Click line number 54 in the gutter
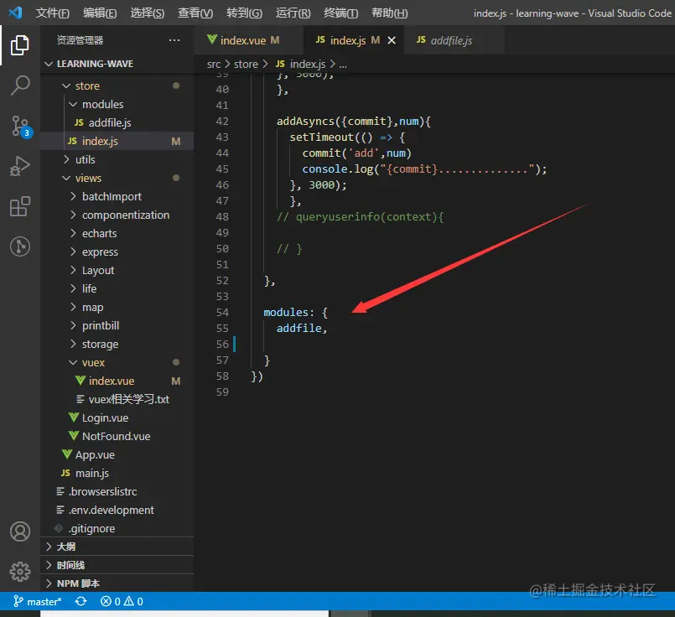The height and width of the screenshot is (617, 675). [x=222, y=313]
